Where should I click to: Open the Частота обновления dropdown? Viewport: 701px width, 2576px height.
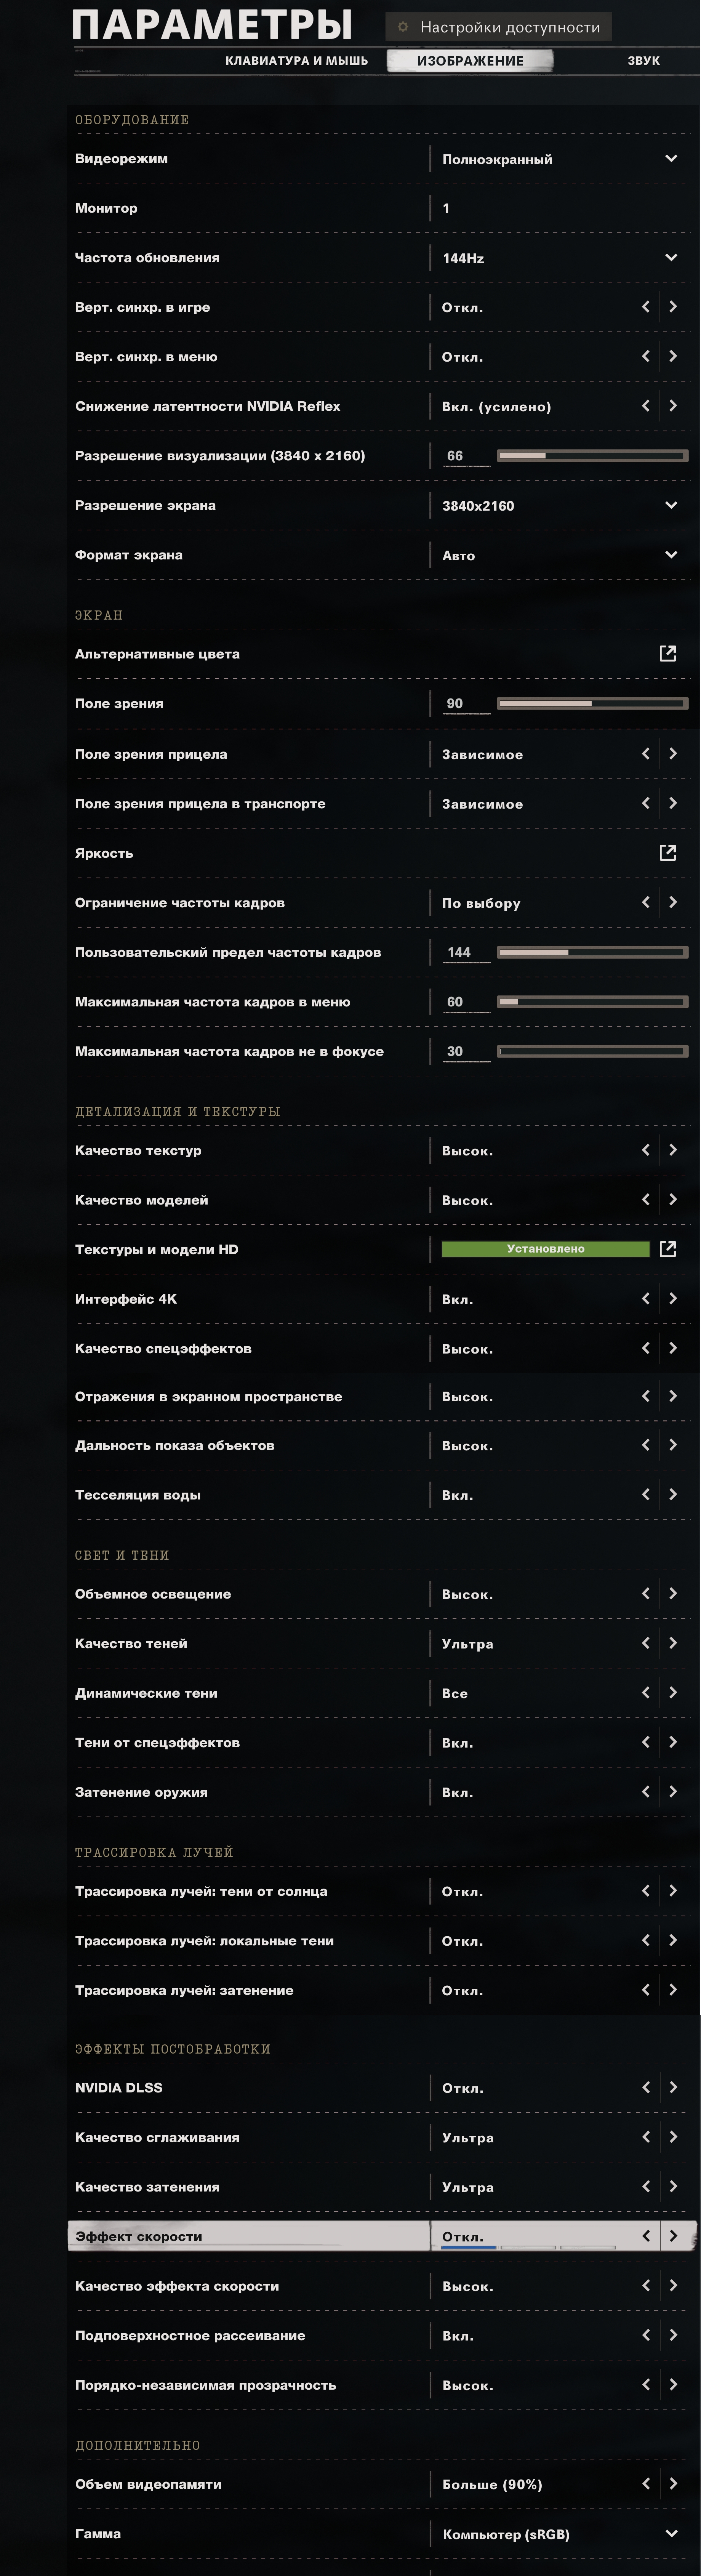pyautogui.click(x=671, y=257)
